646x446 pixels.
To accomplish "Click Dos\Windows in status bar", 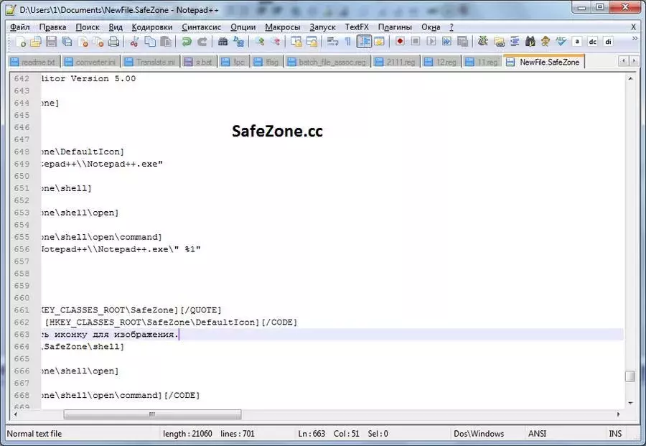I will pos(479,434).
